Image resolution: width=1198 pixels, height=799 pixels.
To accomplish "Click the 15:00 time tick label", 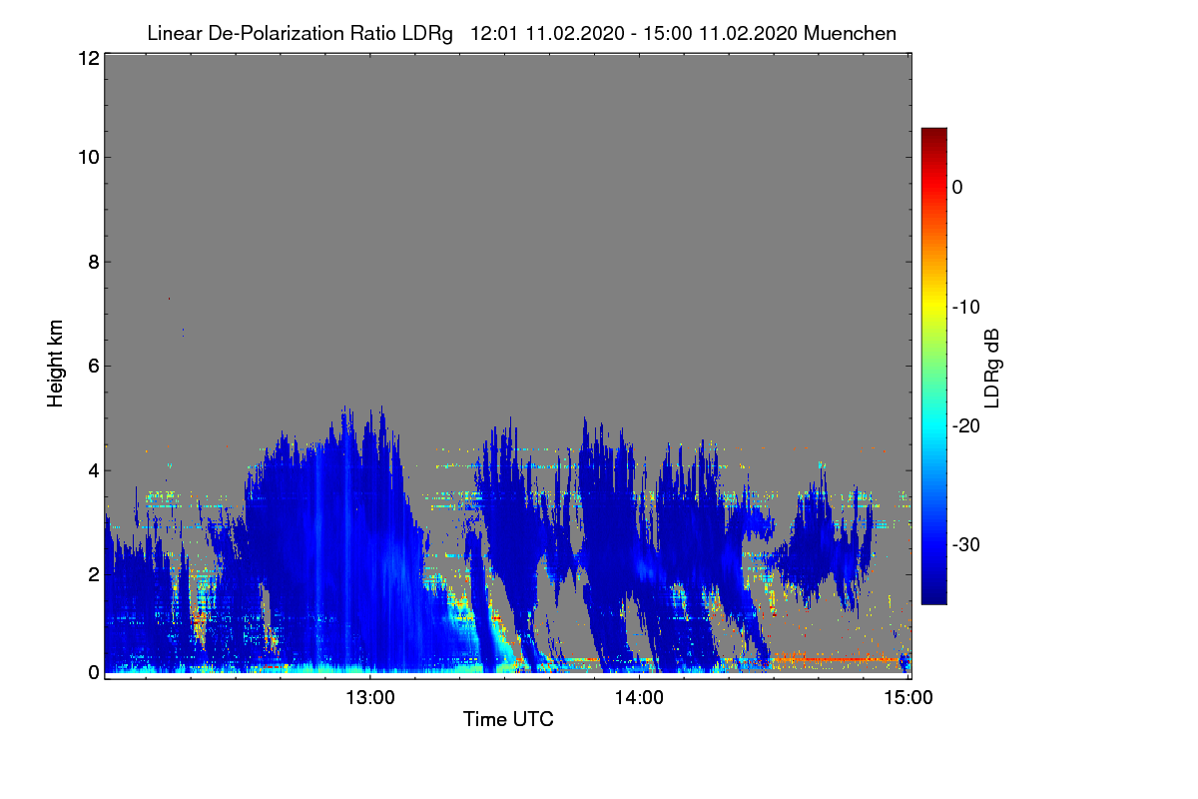I will 907,697.
